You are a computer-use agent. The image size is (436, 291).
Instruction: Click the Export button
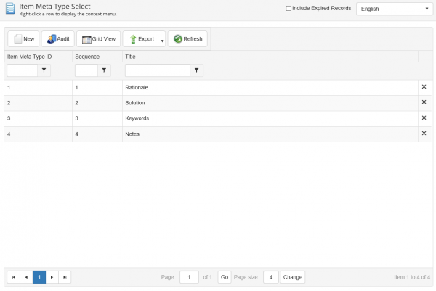point(142,39)
